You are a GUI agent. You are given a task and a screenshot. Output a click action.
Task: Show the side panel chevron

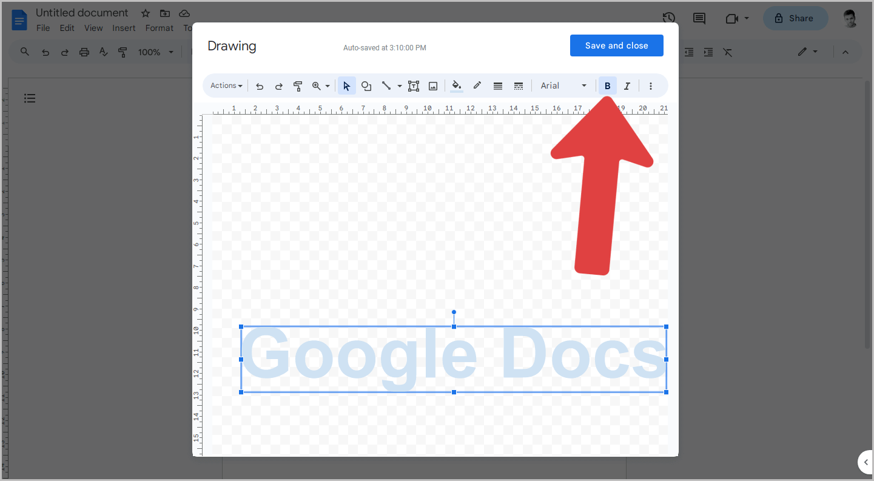tap(866, 462)
